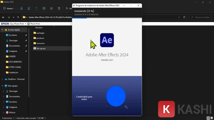Image resolution: width=214 pixels, height=120 pixels.
Task: Expand the OneDrive - Personal node
Action: (2, 79)
